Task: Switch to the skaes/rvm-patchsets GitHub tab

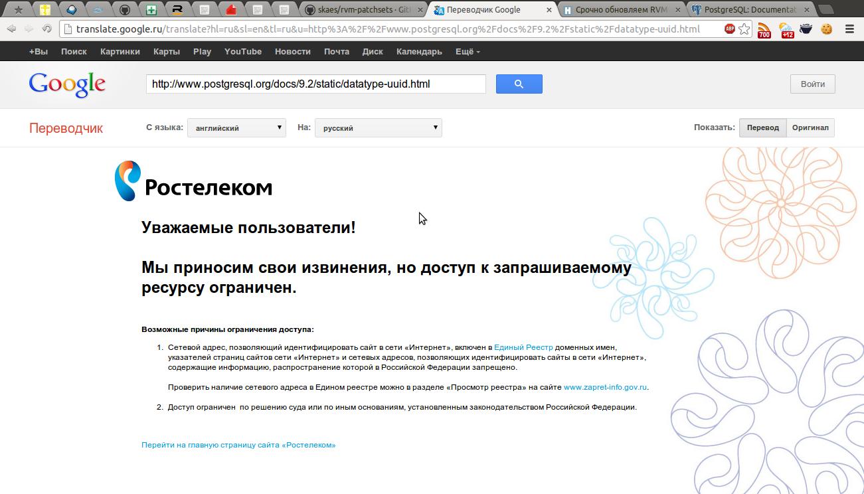Action: (x=363, y=10)
